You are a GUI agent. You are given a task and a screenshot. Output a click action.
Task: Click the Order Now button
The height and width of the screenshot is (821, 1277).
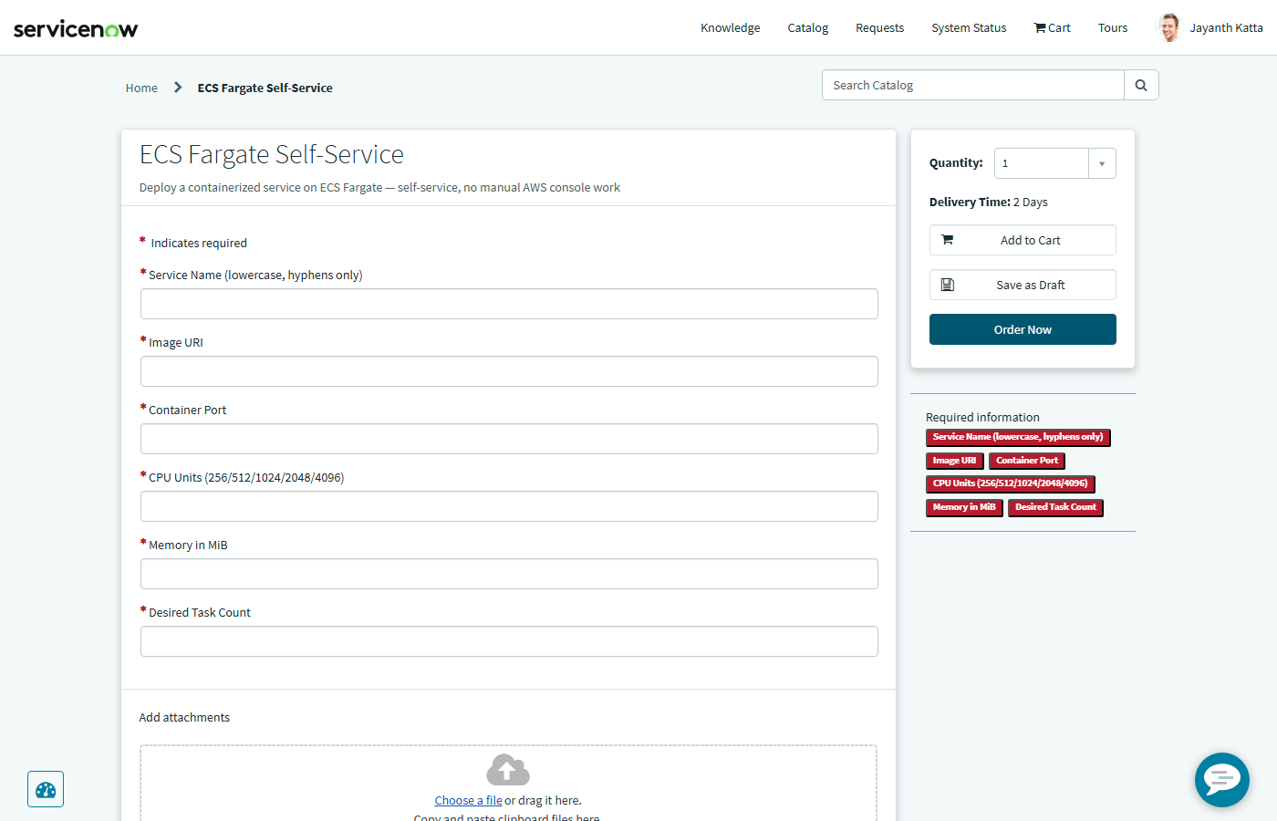coord(1023,329)
